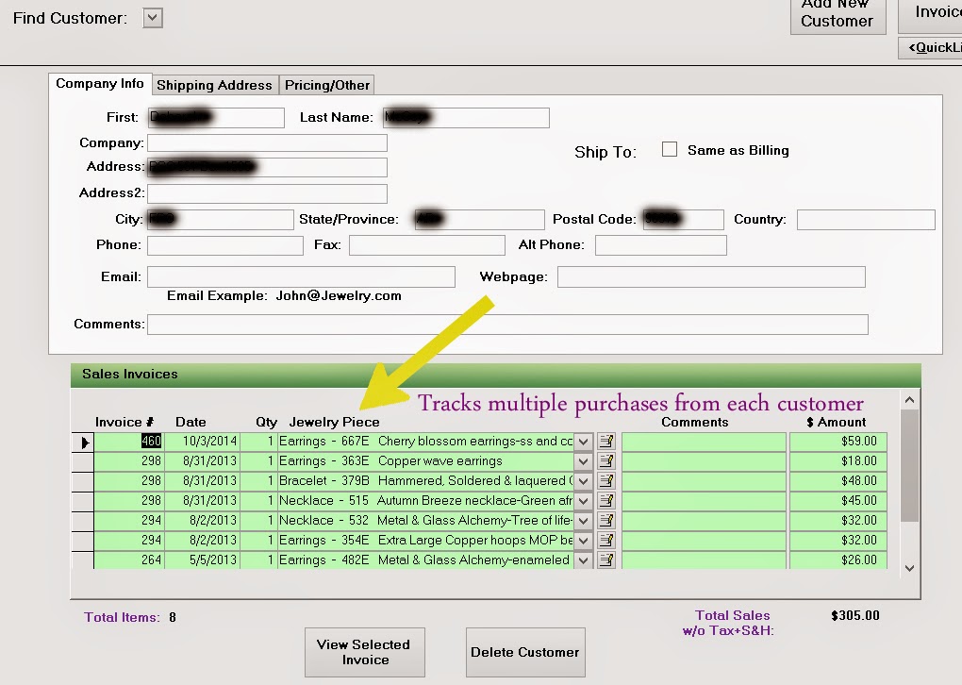This screenshot has width=962, height=685.
Task: Select the $18.00 amount cell
Action: 838,461
